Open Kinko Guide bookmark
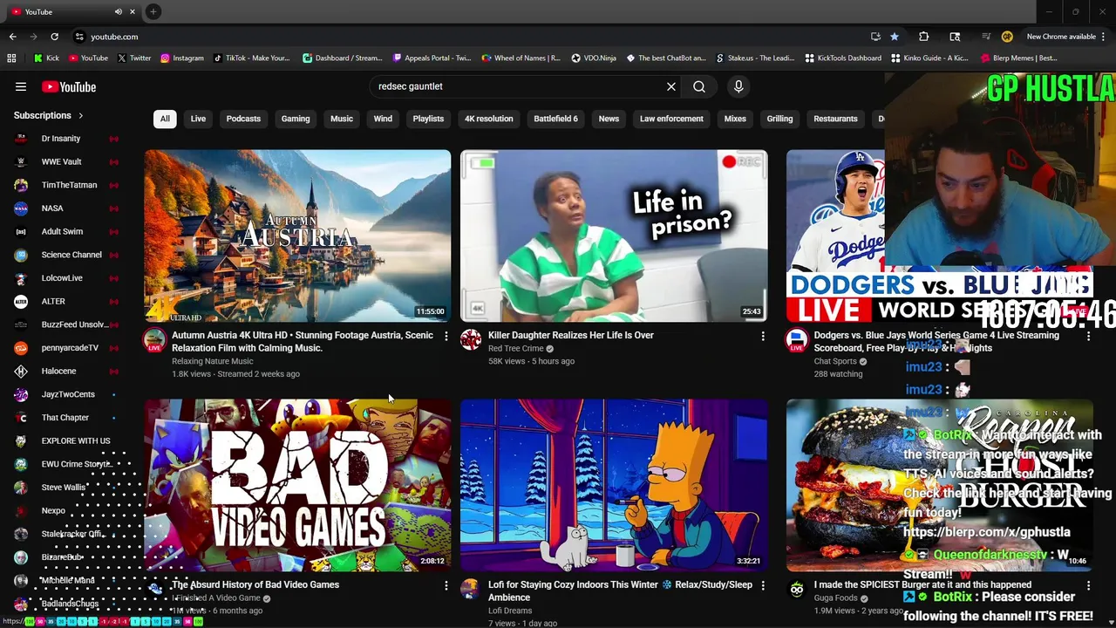Screen dimensions: 1116x628 [929, 58]
